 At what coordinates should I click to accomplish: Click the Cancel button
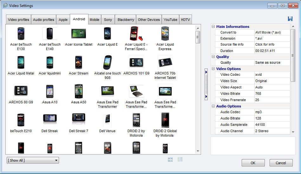(x=281, y=163)
